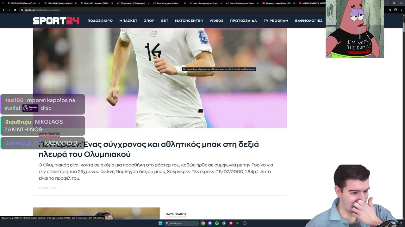Click JujuBruju username in chat overlay
The height and width of the screenshot is (227, 405).
click(x=18, y=122)
